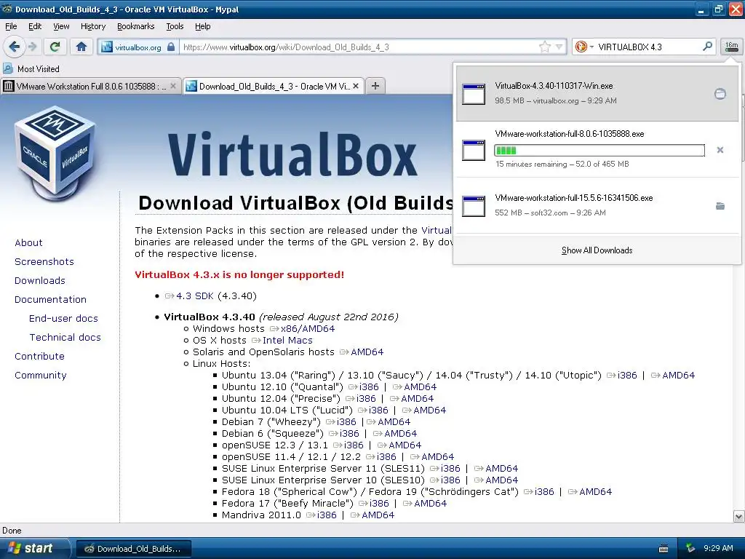
Task: Click the network tray icon near clock
Action: [x=690, y=549]
